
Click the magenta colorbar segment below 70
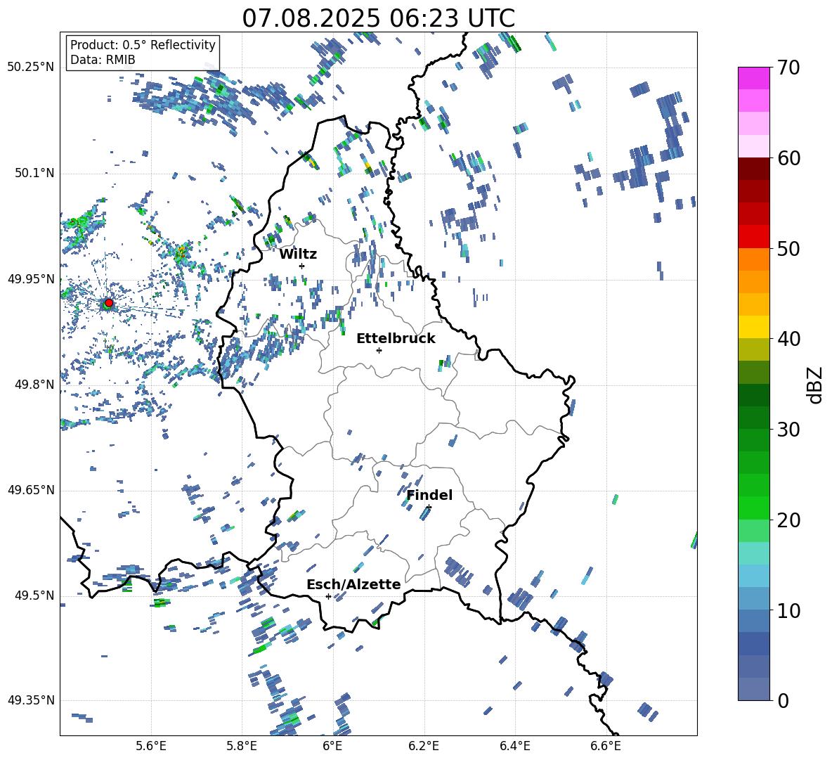pyautogui.click(x=754, y=78)
